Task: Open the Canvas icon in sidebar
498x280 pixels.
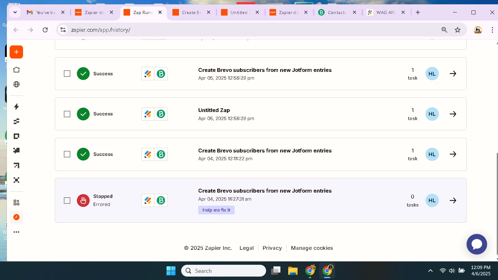Action: coord(16,166)
